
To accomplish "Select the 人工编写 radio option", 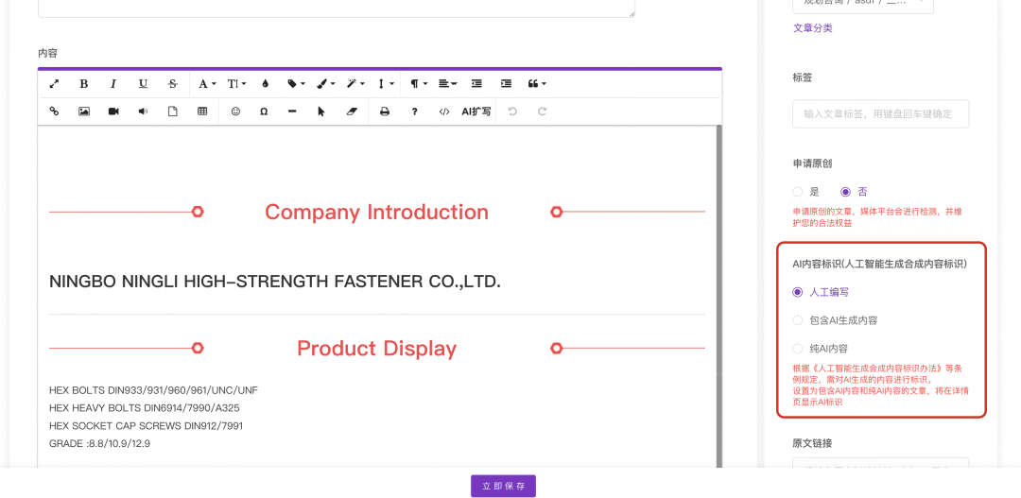I will [798, 292].
